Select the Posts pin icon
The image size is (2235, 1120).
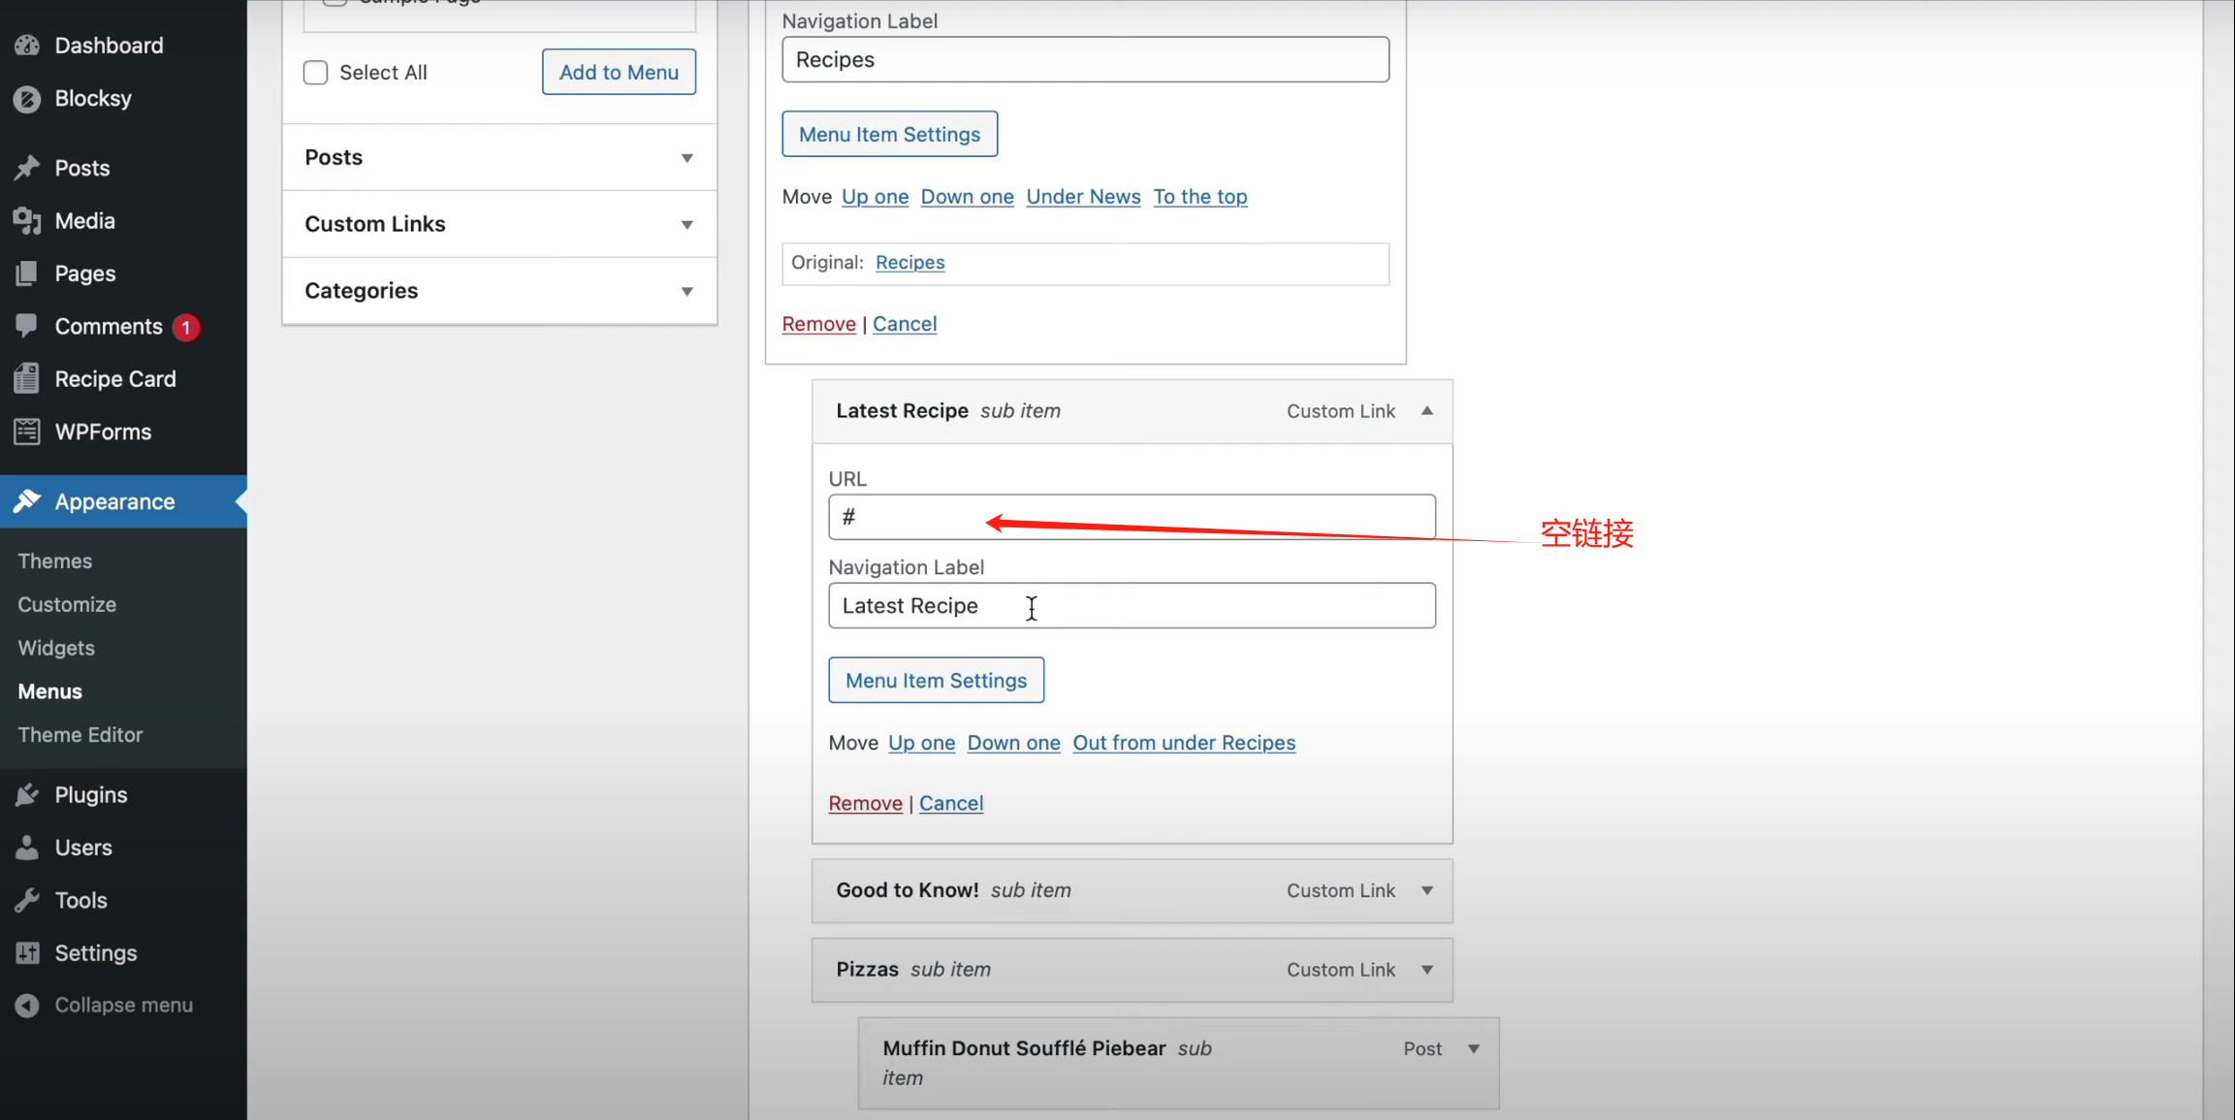click(x=27, y=167)
